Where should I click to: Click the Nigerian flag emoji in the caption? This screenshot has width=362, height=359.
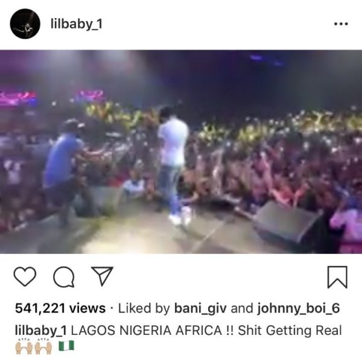point(66,346)
